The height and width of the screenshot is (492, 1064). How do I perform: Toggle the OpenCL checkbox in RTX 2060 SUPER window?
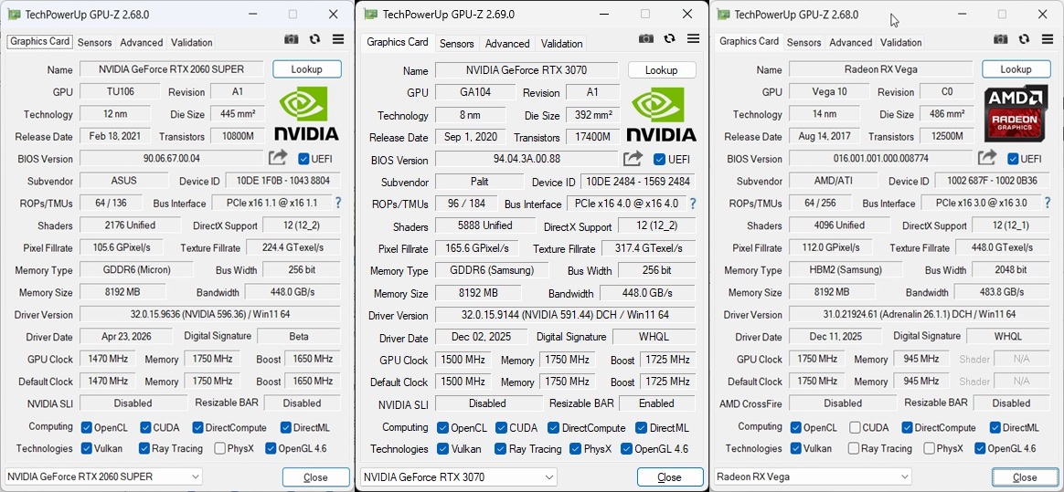86,427
